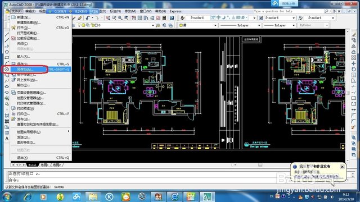This screenshot has width=360, height=202.
Task: Open the Express menu
Action: click(x=175, y=11)
